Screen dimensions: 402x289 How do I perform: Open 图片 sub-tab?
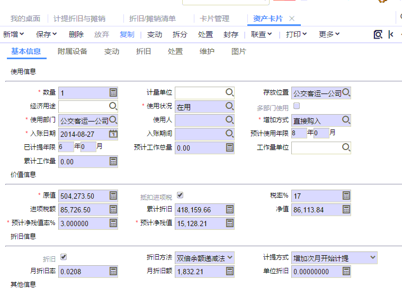pos(239,51)
